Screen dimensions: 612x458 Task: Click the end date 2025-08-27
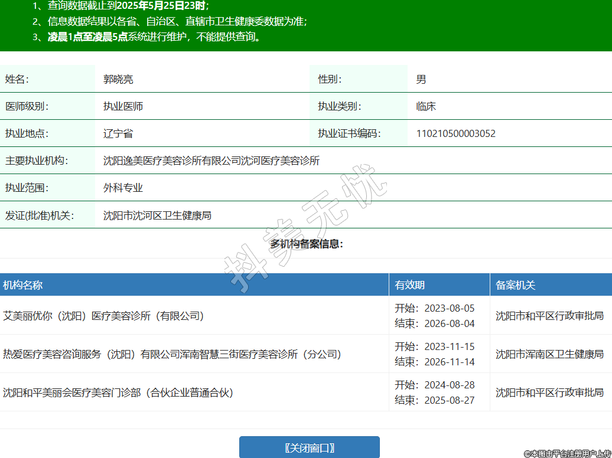[x=449, y=400]
